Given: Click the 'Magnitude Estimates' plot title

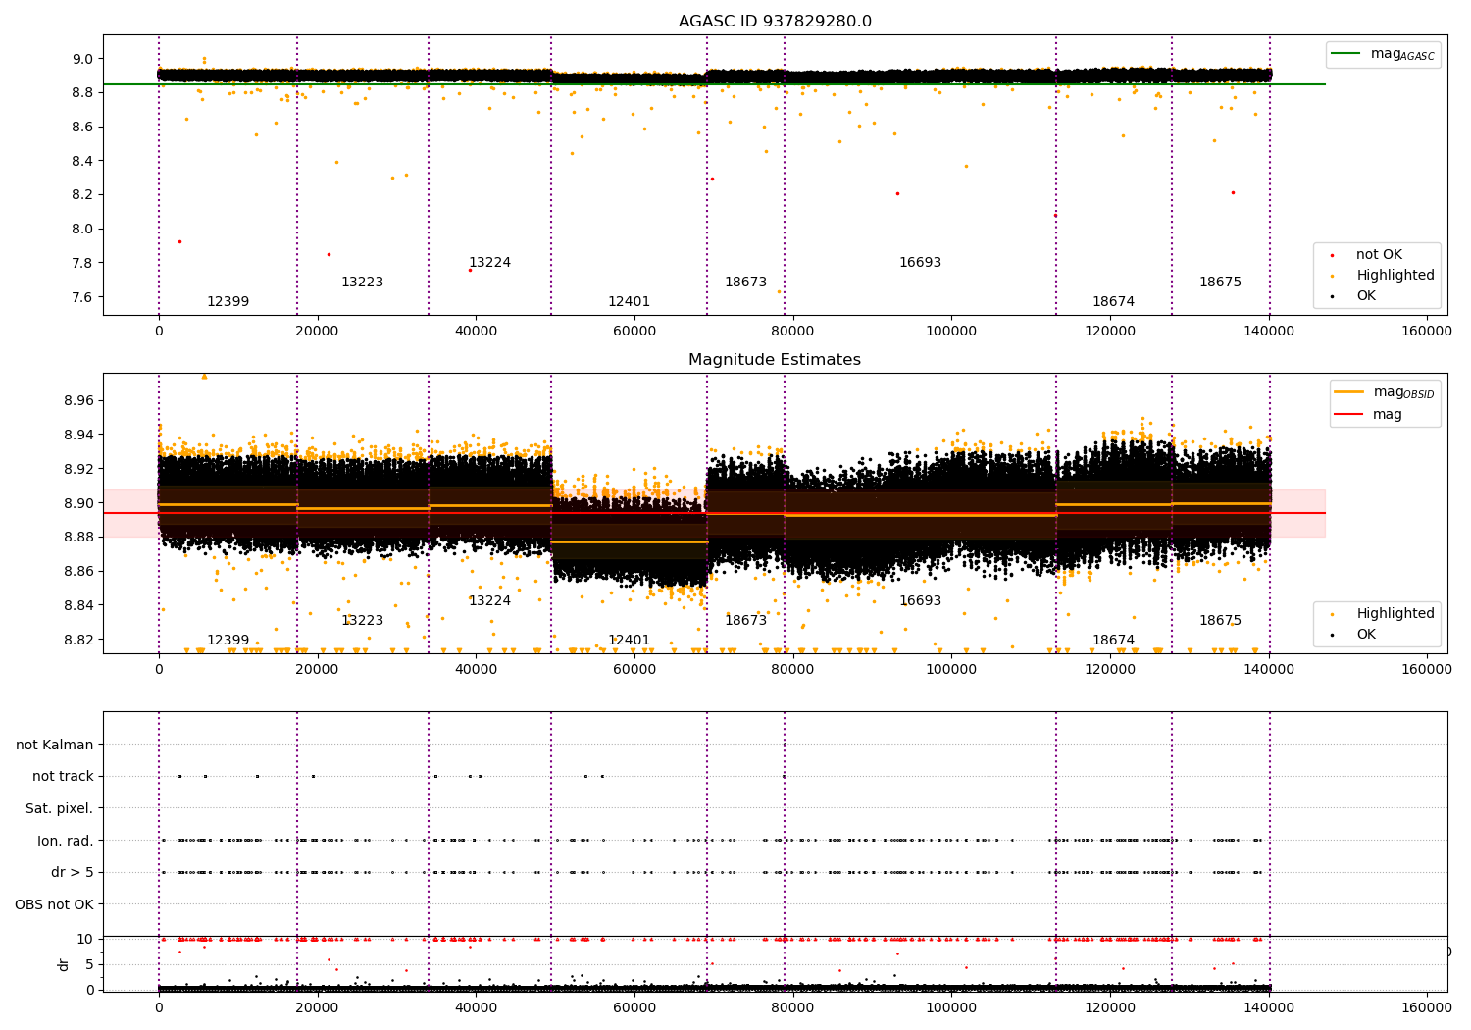Looking at the screenshot, I should 775,360.
